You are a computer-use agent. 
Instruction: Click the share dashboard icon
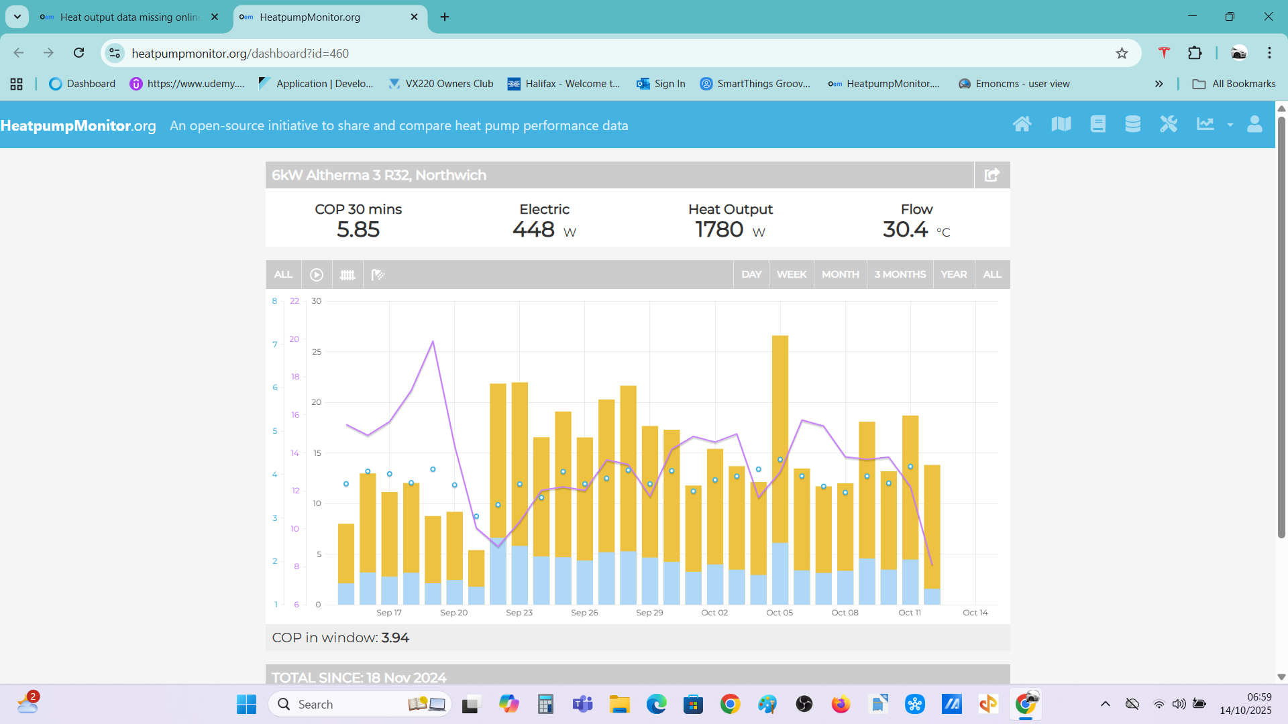991,175
